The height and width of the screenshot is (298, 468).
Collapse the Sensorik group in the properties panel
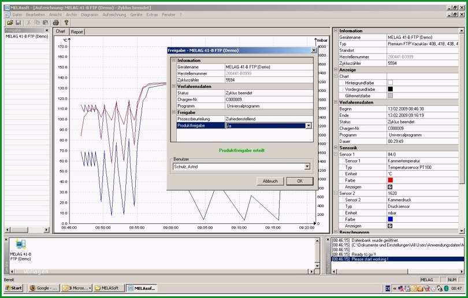click(x=336, y=148)
